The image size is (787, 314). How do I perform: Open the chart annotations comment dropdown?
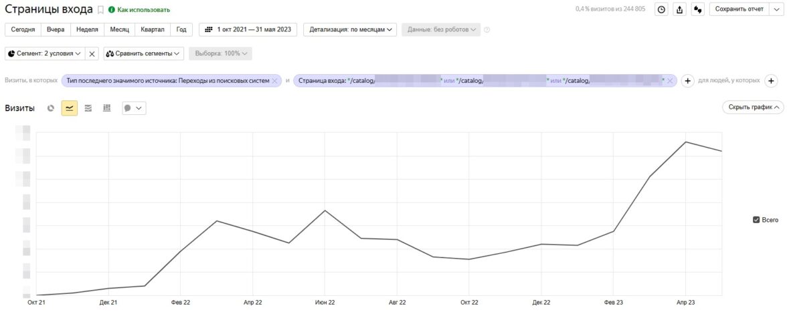click(x=134, y=108)
